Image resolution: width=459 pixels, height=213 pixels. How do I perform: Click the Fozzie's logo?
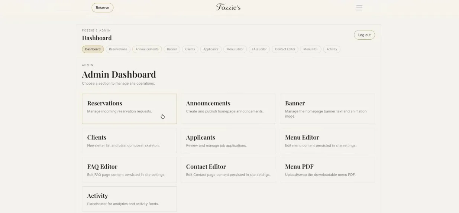point(228,7)
